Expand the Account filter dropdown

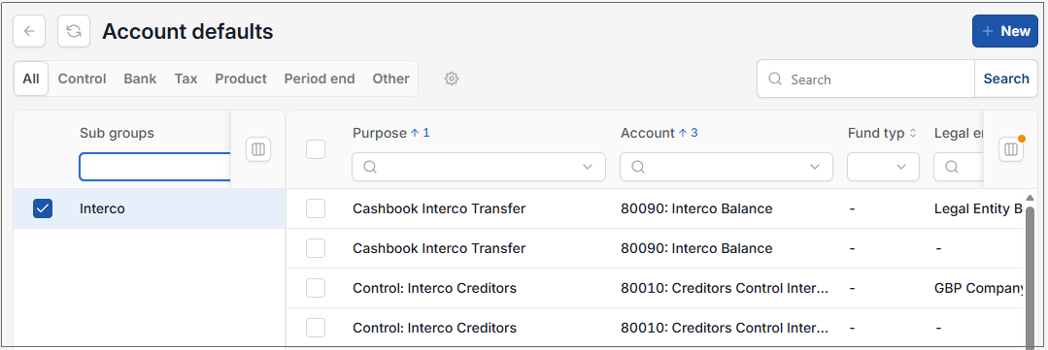tap(816, 167)
